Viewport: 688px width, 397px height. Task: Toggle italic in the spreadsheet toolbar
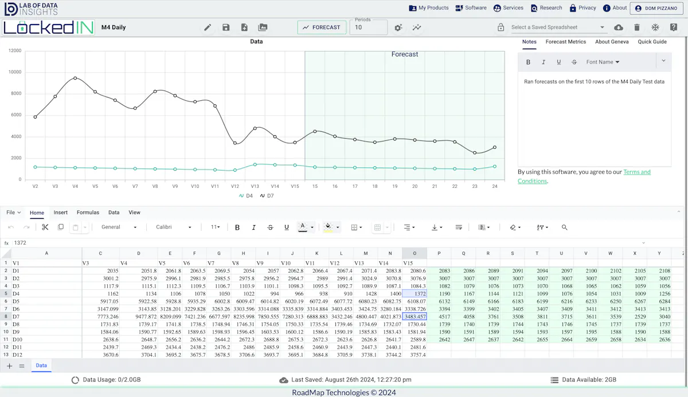point(254,227)
